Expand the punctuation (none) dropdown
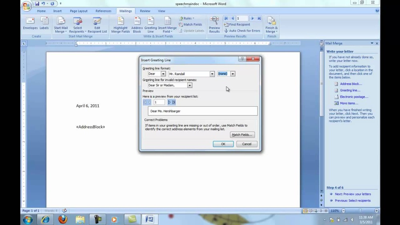Viewport: 400px width, 225px height. [x=232, y=74]
